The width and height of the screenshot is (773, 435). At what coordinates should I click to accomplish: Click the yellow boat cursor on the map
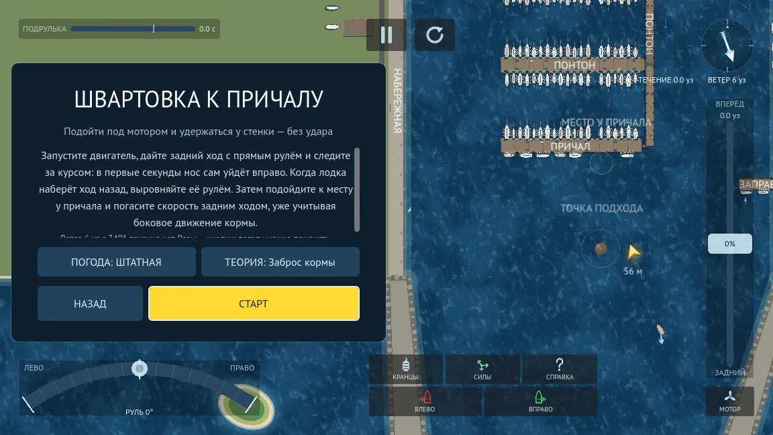coord(633,252)
